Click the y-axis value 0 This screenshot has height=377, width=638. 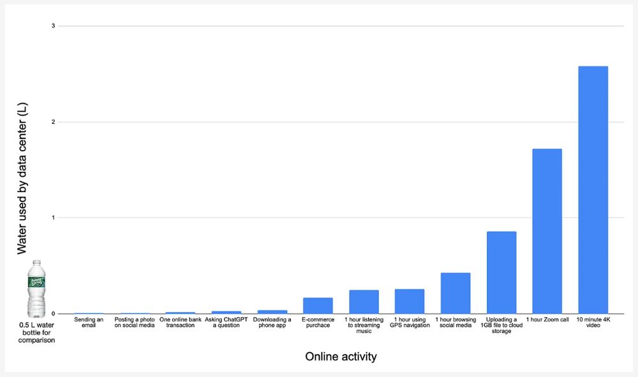tap(54, 314)
